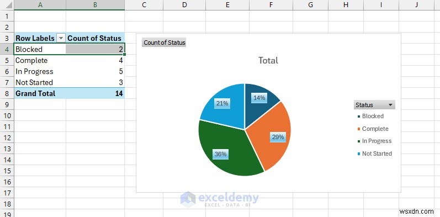Open the Status field dropdown in chart
The image size is (440, 217).
coord(374,105)
